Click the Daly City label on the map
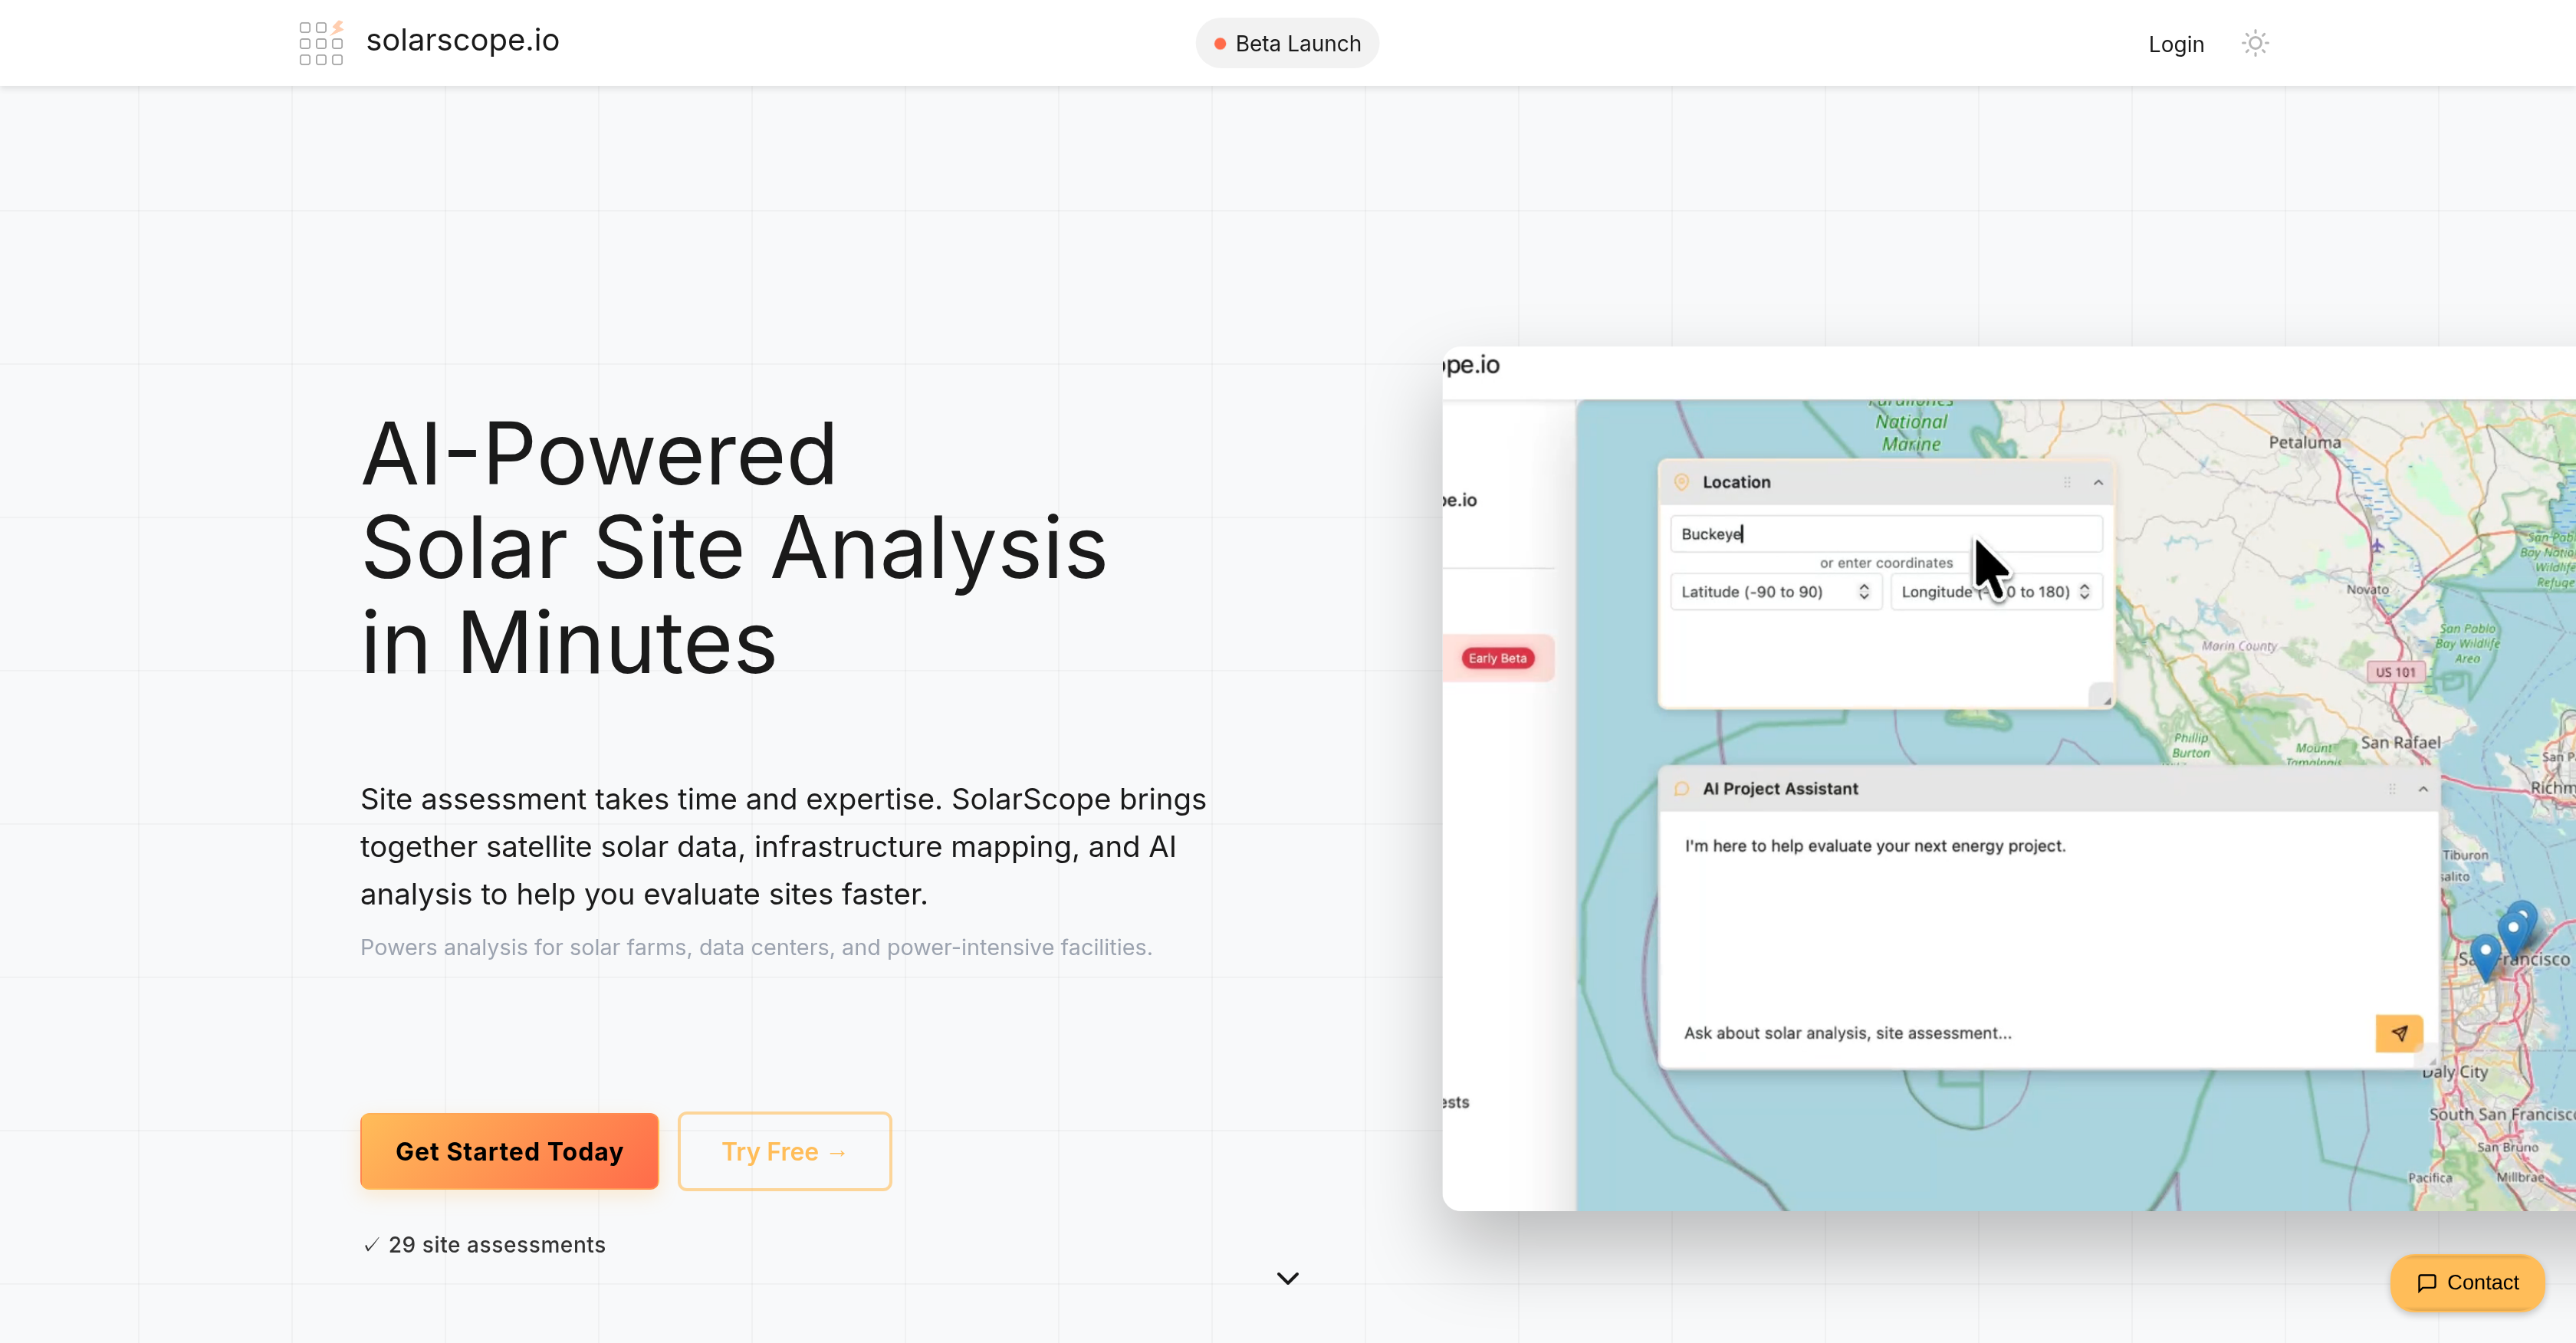 2455,1072
